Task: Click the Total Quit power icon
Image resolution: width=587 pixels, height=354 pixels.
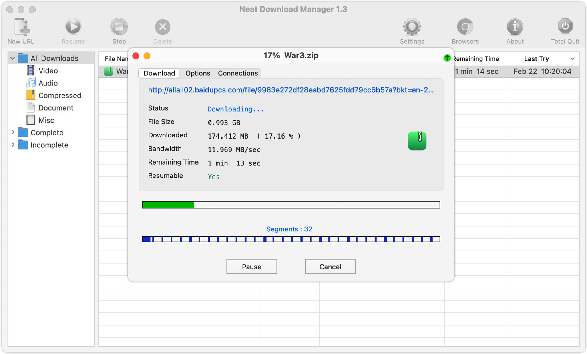Action: 565,26
